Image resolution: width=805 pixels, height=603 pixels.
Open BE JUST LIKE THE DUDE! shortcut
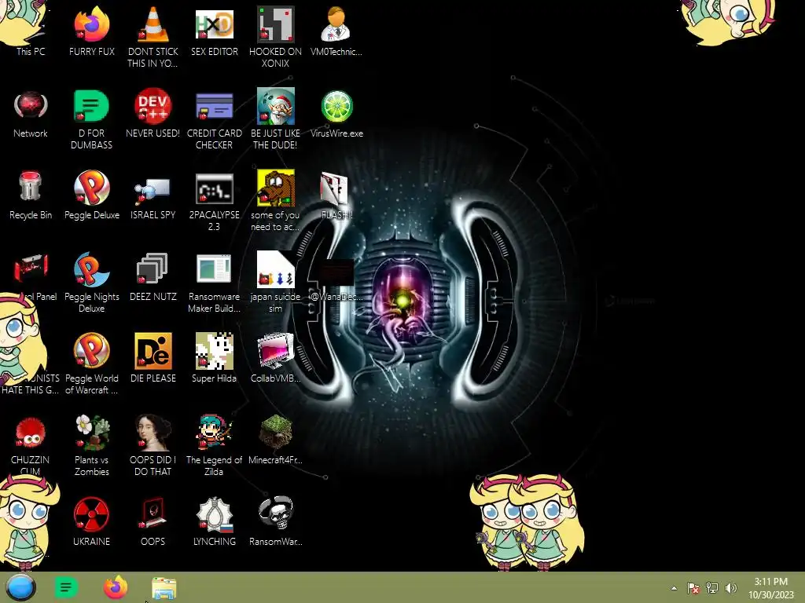[276, 119]
